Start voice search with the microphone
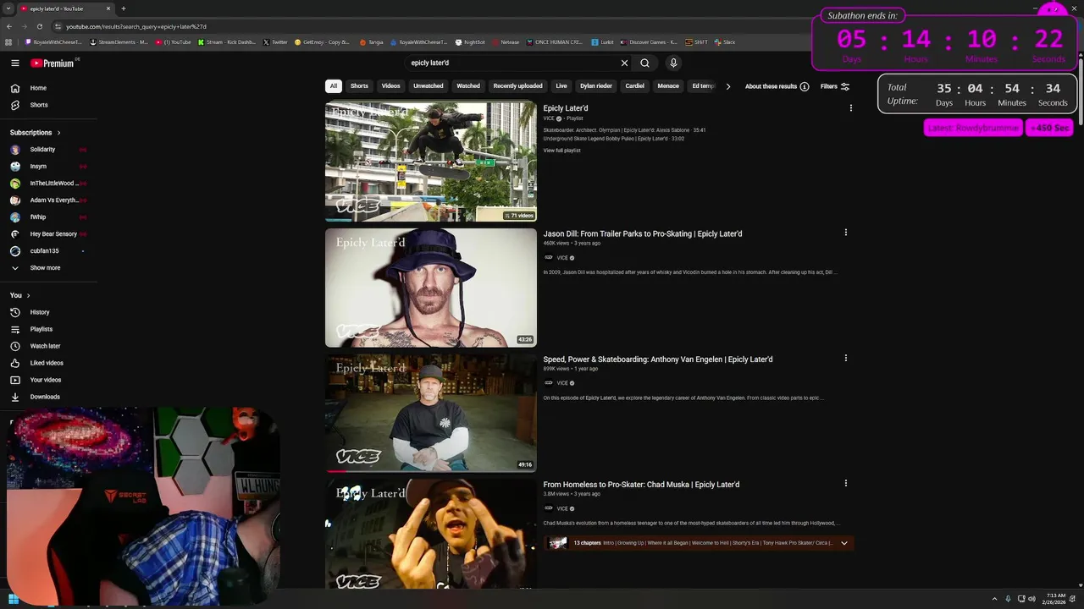Screen dimensions: 1084x609 click(673, 63)
